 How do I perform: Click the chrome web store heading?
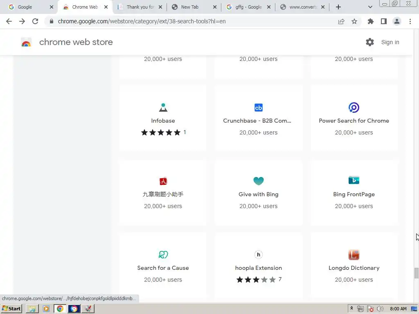tap(76, 42)
